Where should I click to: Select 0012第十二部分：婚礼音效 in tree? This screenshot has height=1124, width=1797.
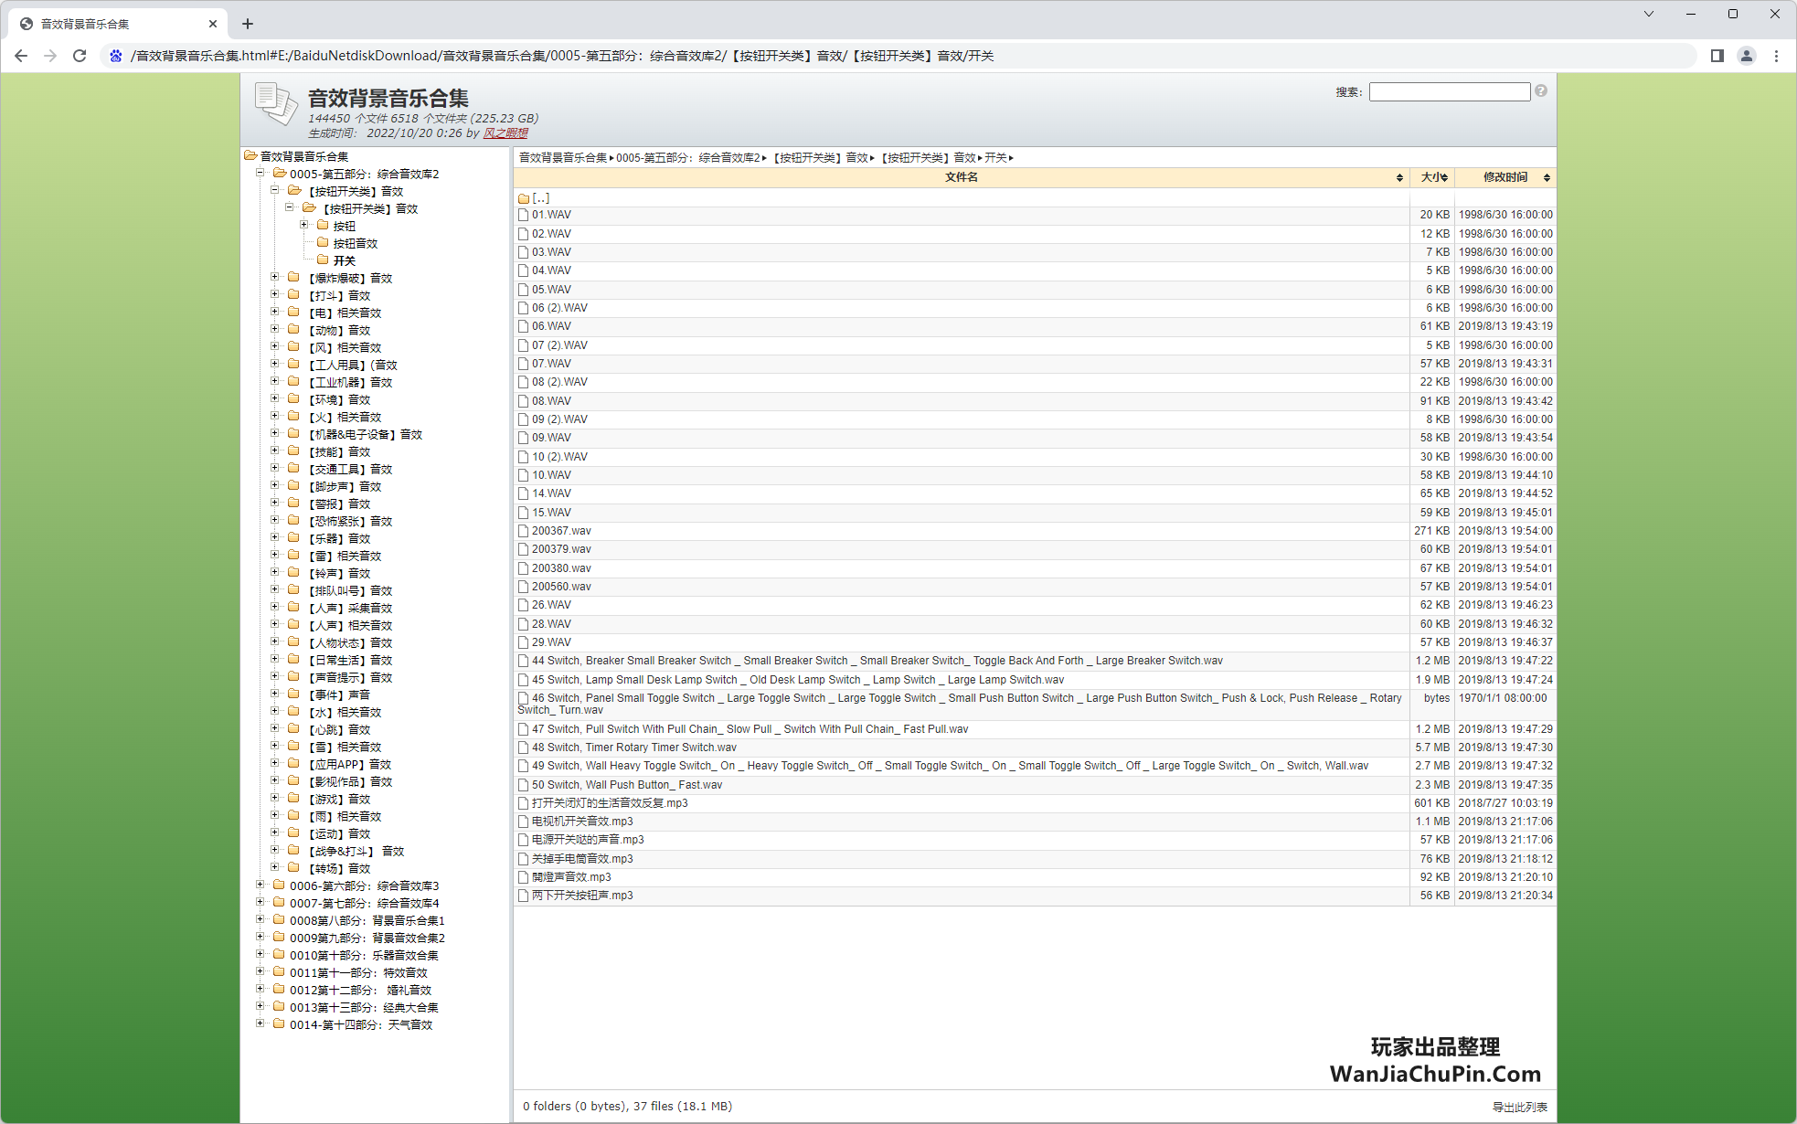click(360, 991)
